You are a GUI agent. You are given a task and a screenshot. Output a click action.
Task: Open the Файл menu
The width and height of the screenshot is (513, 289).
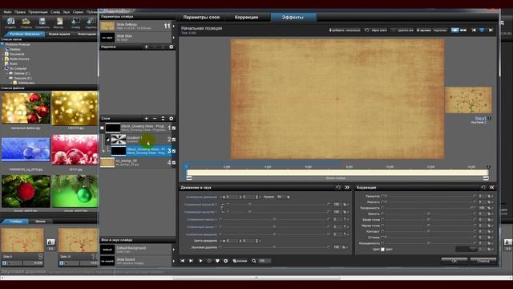[7, 12]
